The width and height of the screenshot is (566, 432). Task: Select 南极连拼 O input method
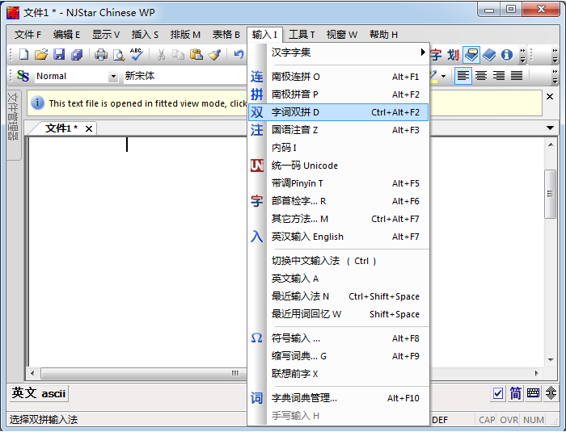(338, 77)
